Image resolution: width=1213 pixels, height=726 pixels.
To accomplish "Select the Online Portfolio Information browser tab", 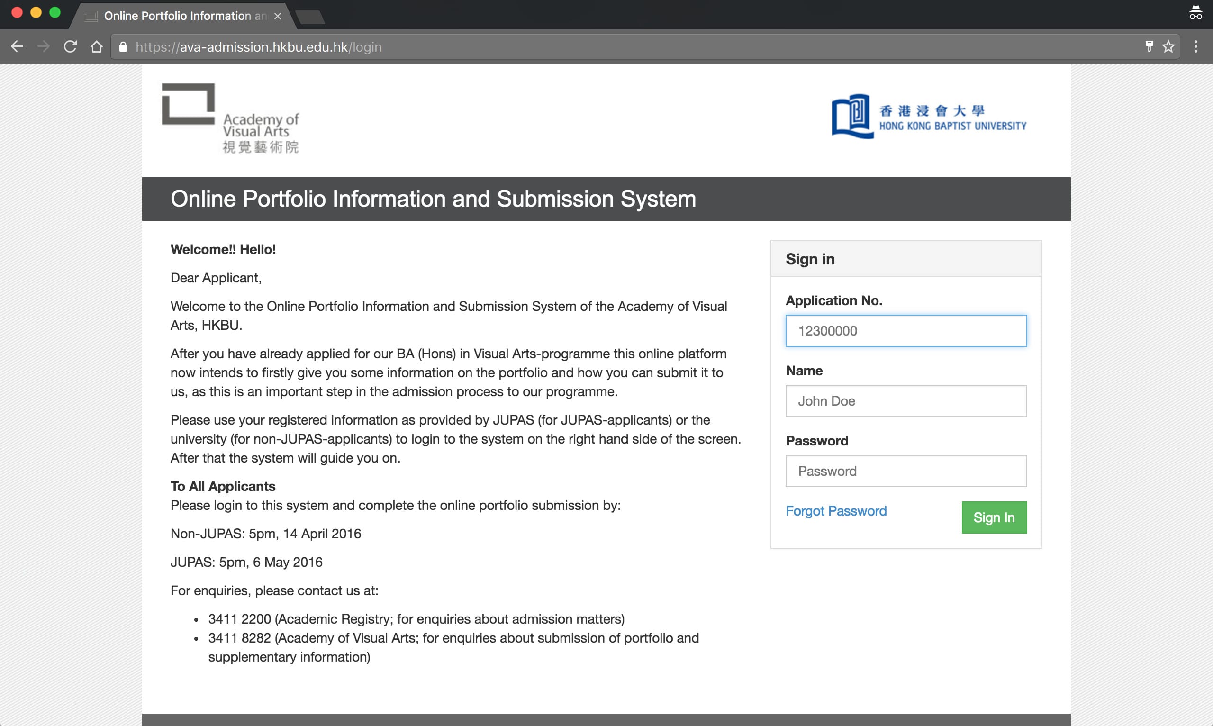I will coord(183,16).
